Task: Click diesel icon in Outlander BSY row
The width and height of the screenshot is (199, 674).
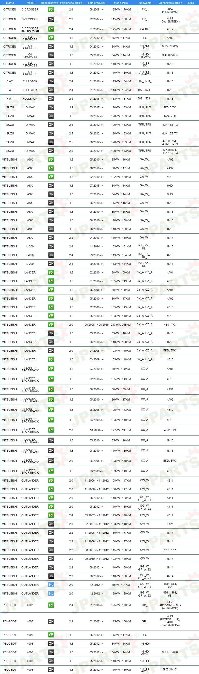Action: 51,524
